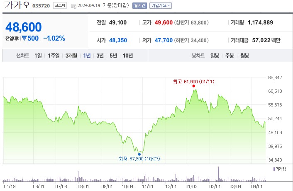Click the 01/02 x-axis date label
This screenshot has width=293, height=191.
(x=192, y=186)
